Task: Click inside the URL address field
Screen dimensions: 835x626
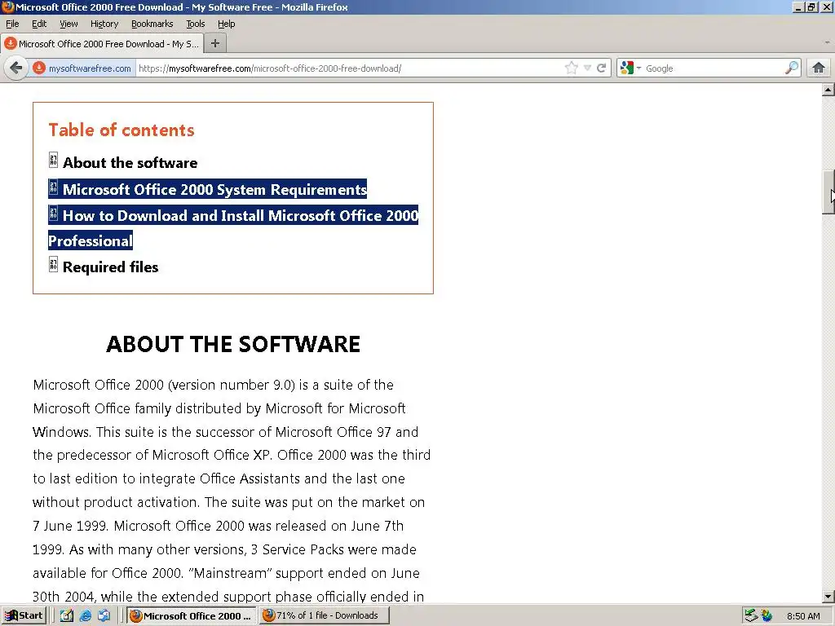Action: [x=349, y=68]
